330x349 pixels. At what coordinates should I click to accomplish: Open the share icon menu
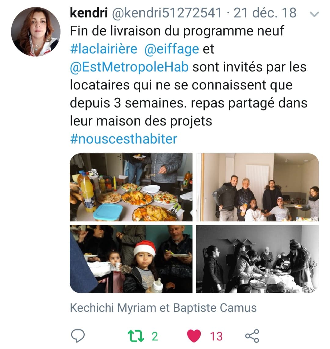[x=252, y=336]
